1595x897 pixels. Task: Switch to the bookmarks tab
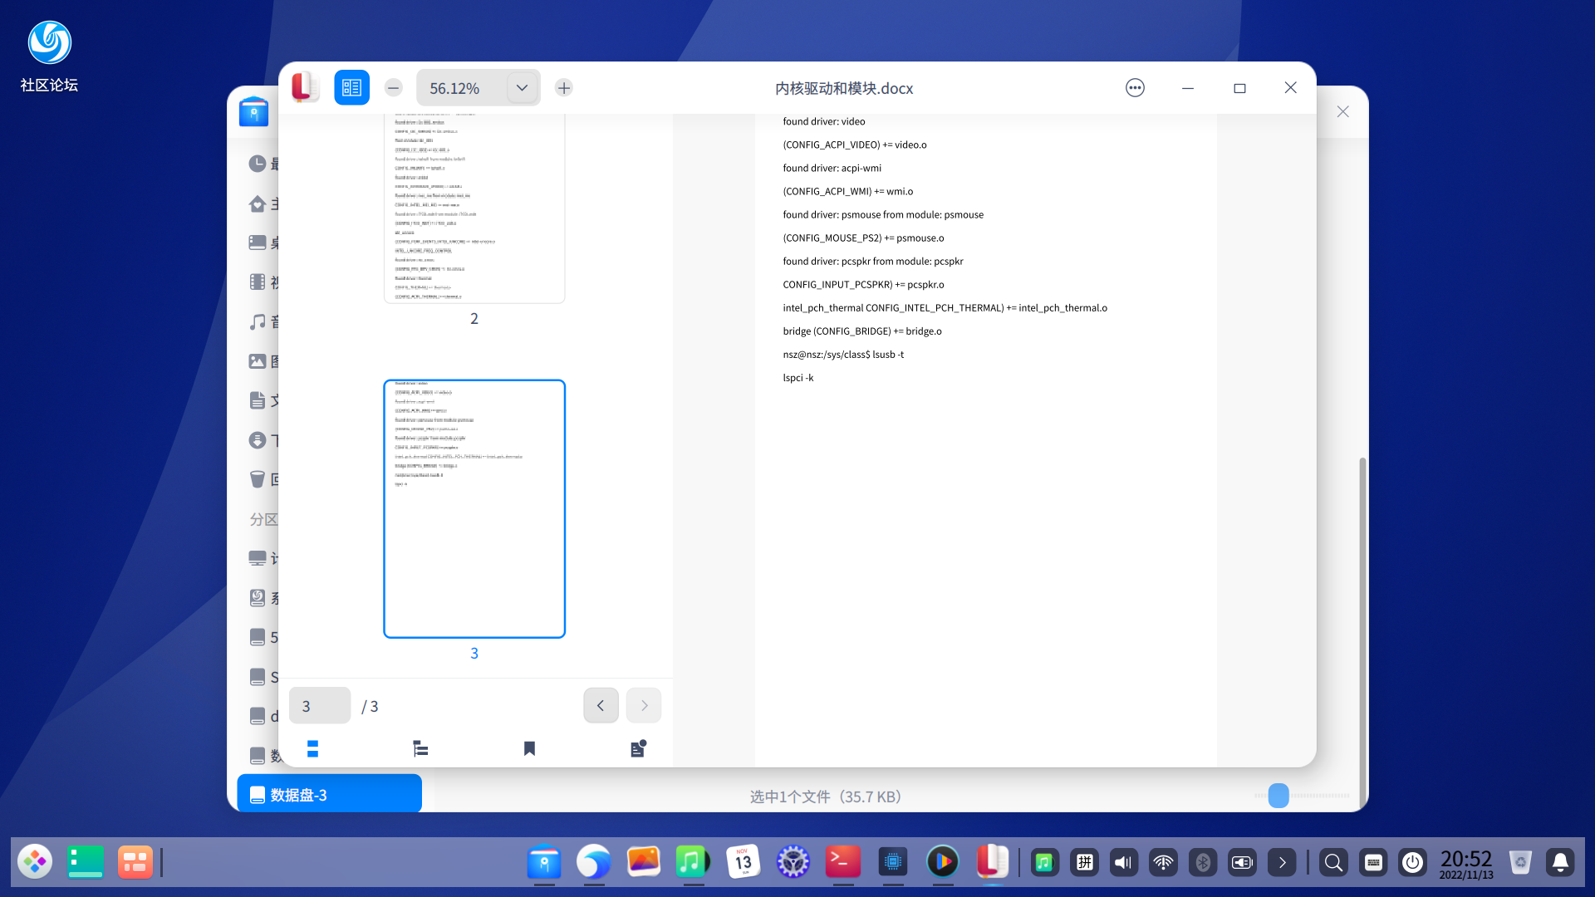(x=529, y=748)
